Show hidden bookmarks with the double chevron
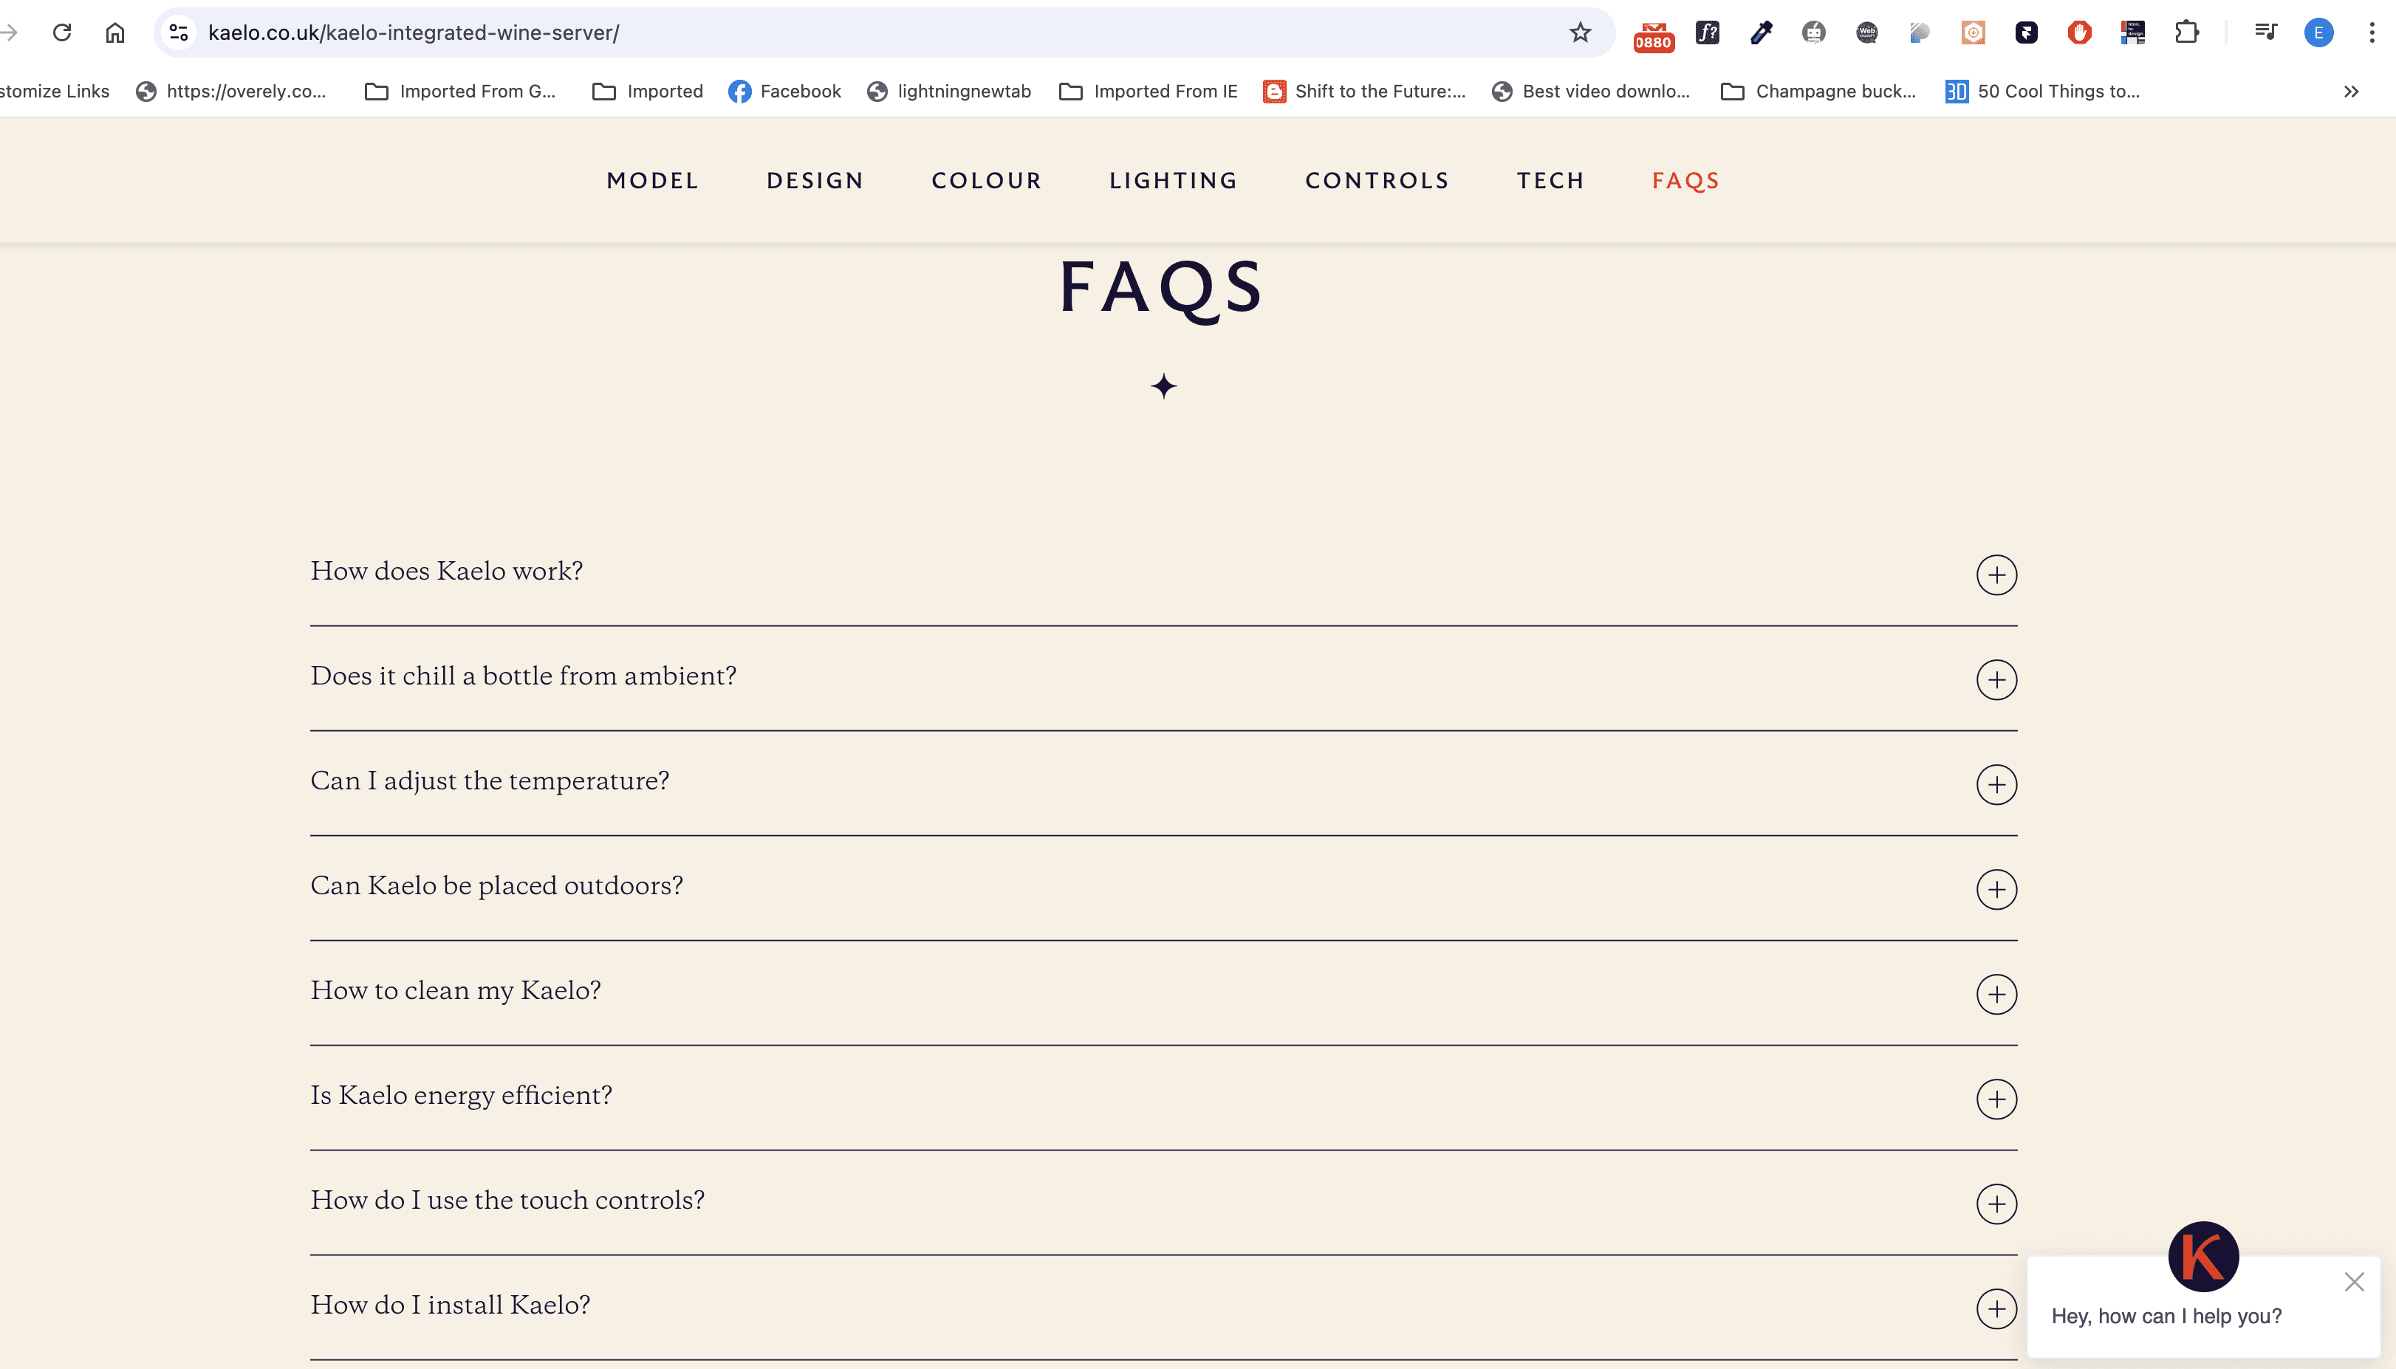2396x1369 pixels. point(2351,92)
